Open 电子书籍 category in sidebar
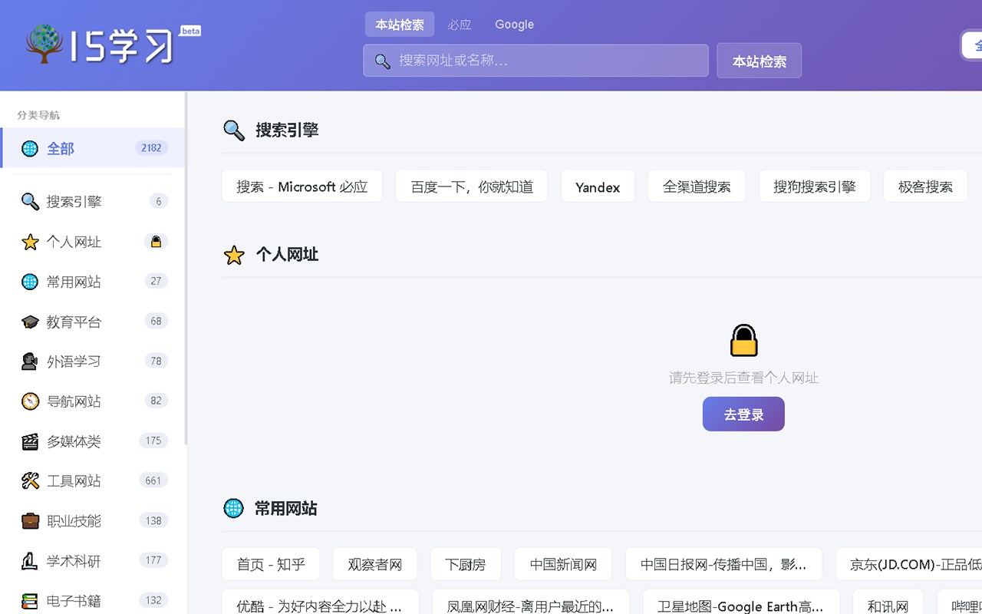 pos(92,600)
